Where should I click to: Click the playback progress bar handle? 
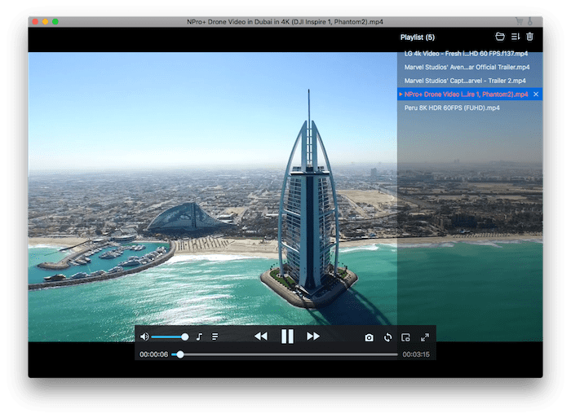pos(180,354)
